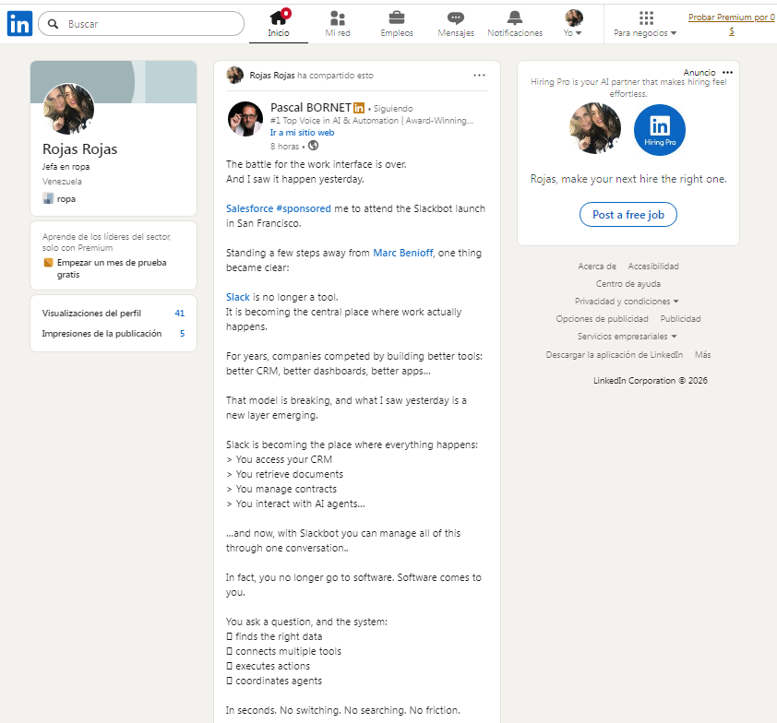
Task: Click the Premium gold square icon
Action: pos(48,263)
